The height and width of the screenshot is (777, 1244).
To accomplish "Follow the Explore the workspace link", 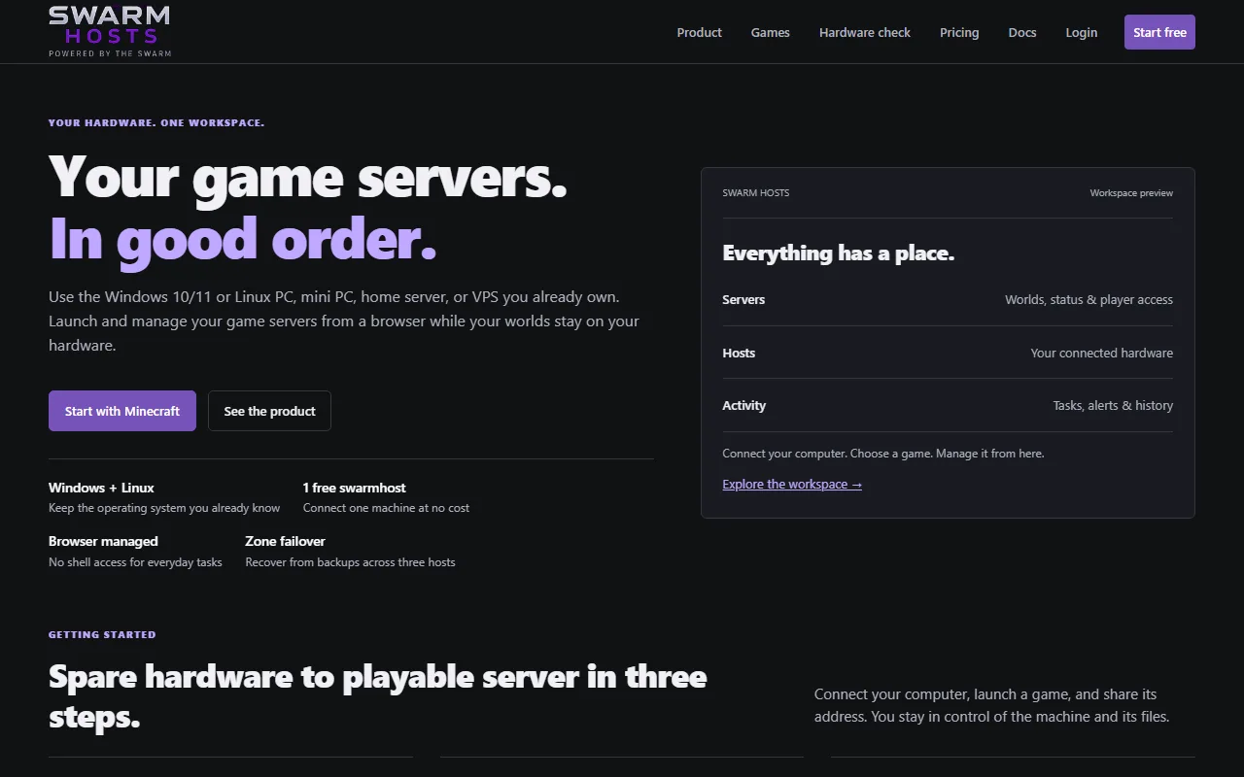I will coord(792,484).
